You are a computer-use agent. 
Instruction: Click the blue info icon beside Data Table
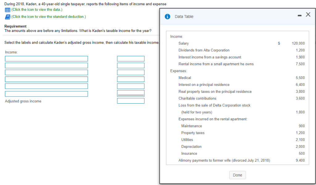coord(167,17)
